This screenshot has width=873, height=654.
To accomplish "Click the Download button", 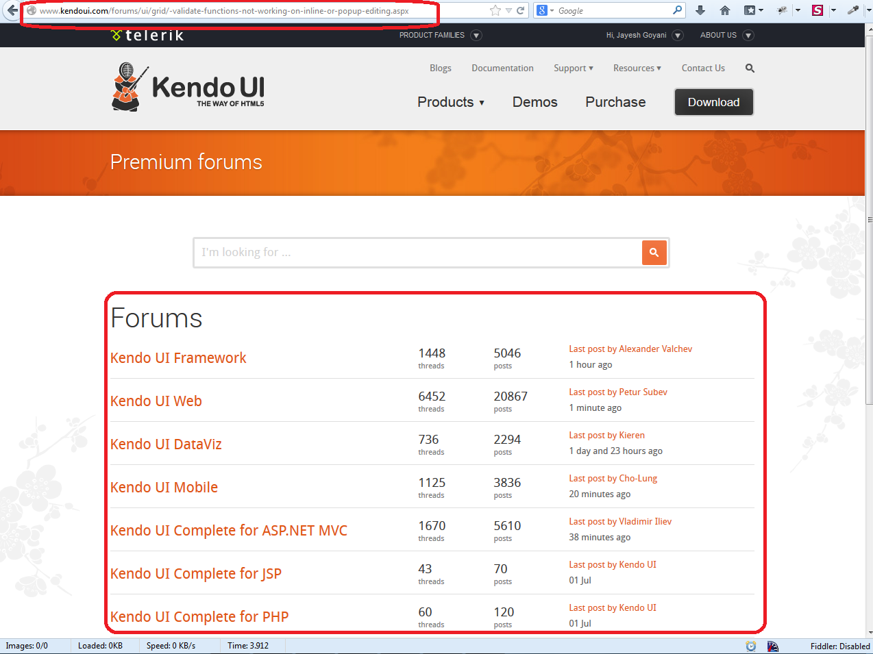I will point(714,102).
